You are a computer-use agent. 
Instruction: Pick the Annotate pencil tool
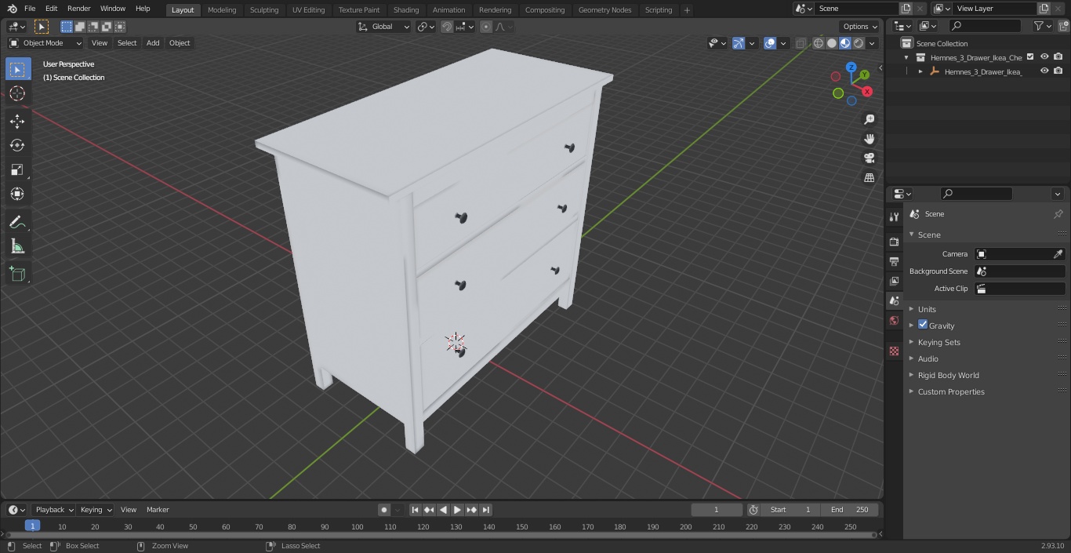[17, 223]
